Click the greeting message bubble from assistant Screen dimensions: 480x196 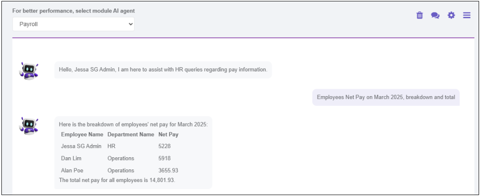tap(163, 70)
